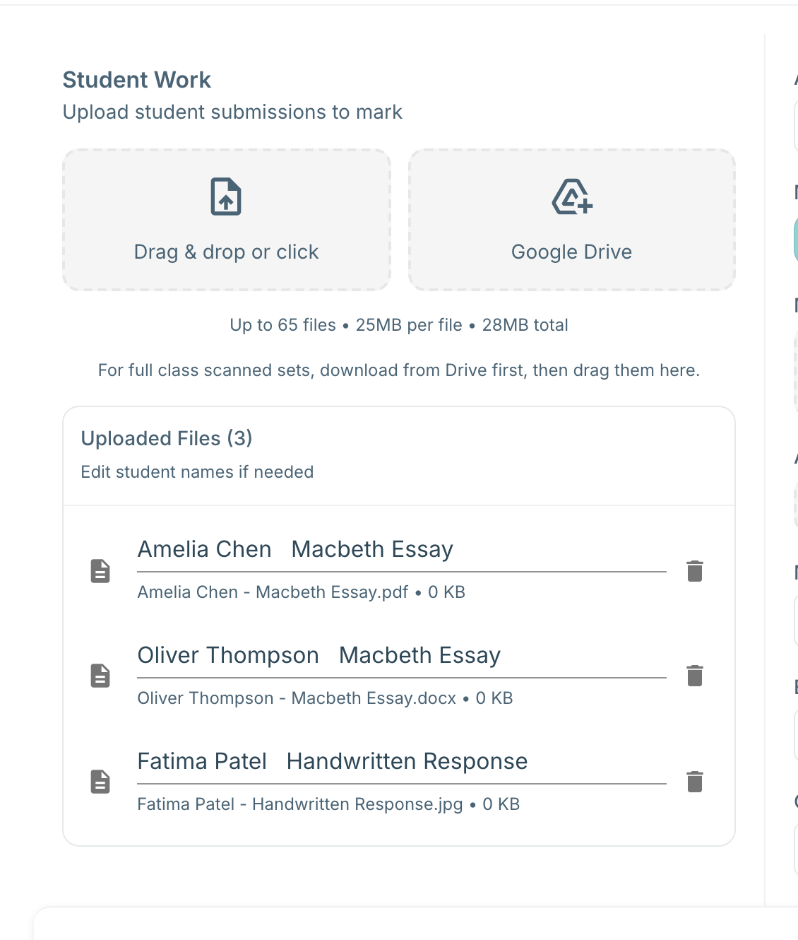Delete Amelia Chen's Macbeth Essay file

695,570
